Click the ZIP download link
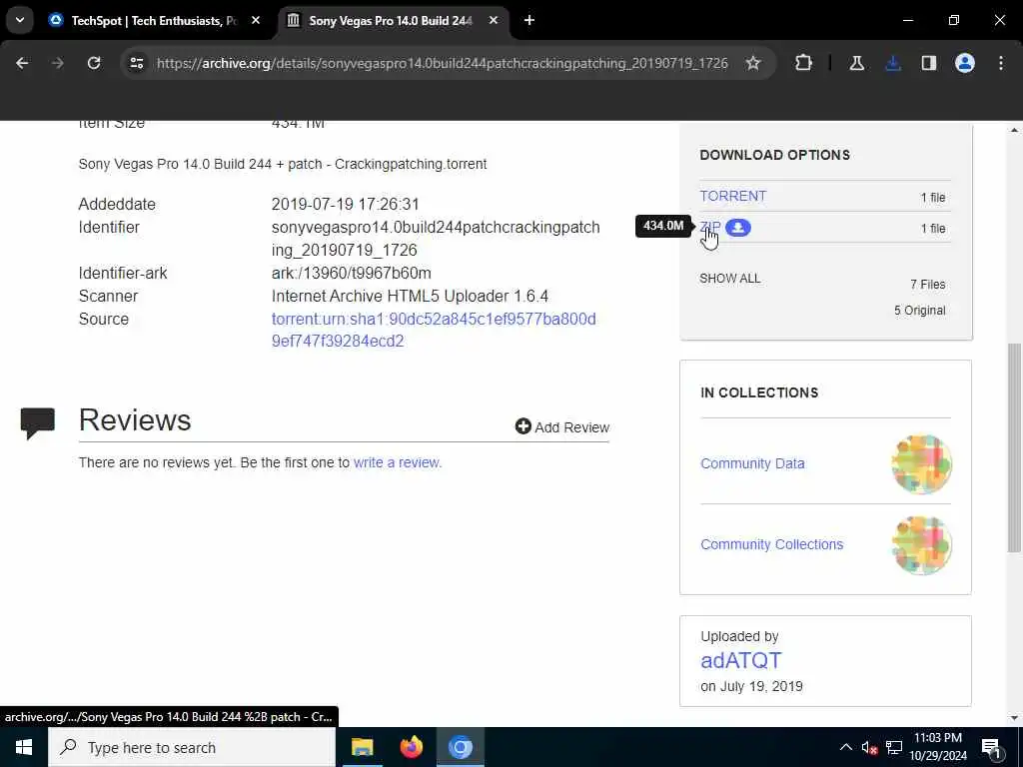 tap(710, 227)
